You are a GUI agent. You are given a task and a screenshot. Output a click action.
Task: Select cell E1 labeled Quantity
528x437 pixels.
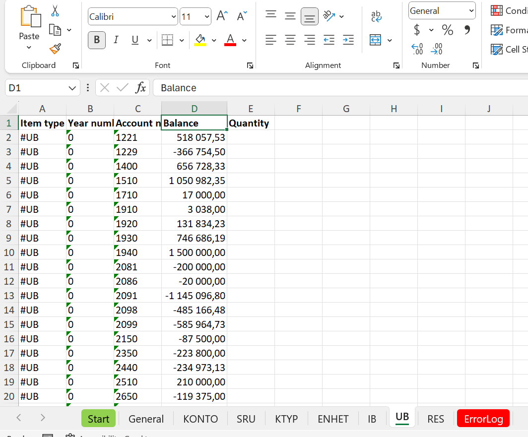(x=251, y=123)
